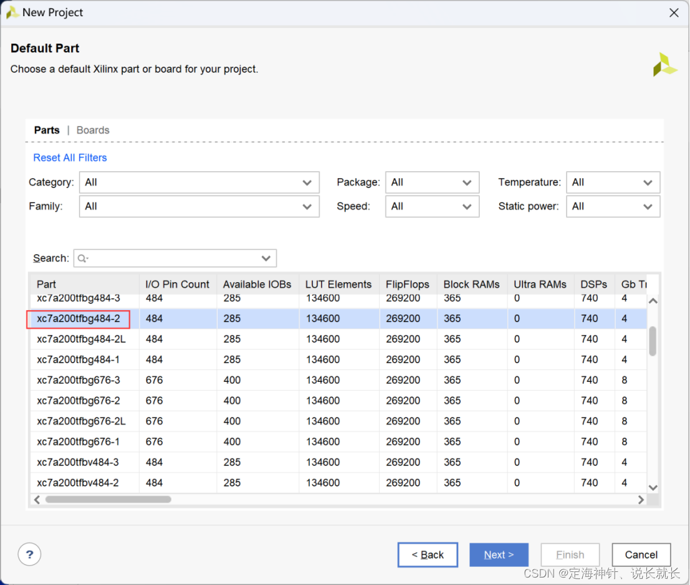This screenshot has height=585, width=690.
Task: Click the help question mark icon
Action: click(x=29, y=554)
